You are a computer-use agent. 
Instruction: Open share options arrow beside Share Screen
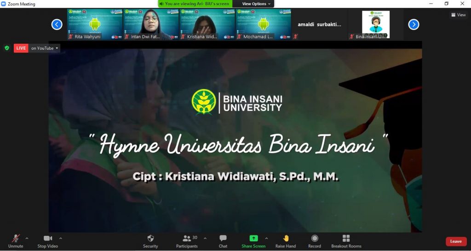[266, 239]
